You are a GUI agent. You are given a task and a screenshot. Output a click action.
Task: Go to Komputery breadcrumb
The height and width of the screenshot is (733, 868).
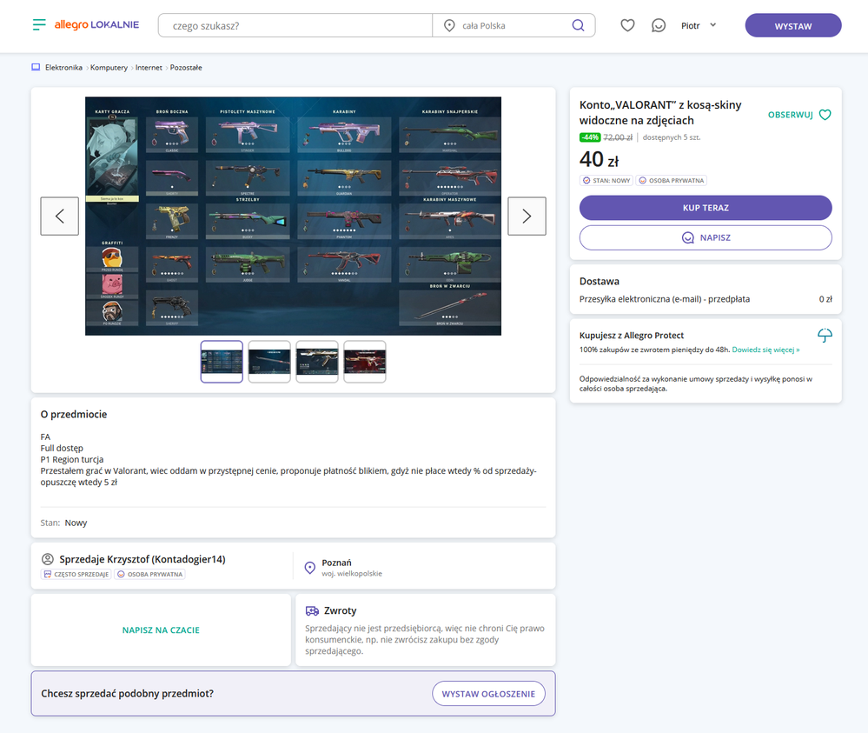(x=109, y=68)
